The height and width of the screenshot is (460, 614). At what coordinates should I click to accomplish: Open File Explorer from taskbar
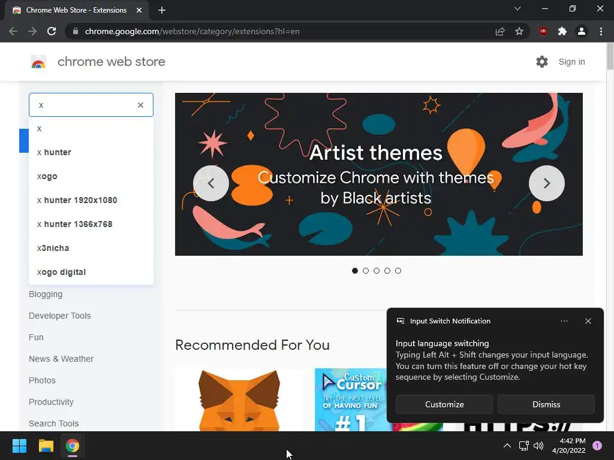tap(46, 446)
